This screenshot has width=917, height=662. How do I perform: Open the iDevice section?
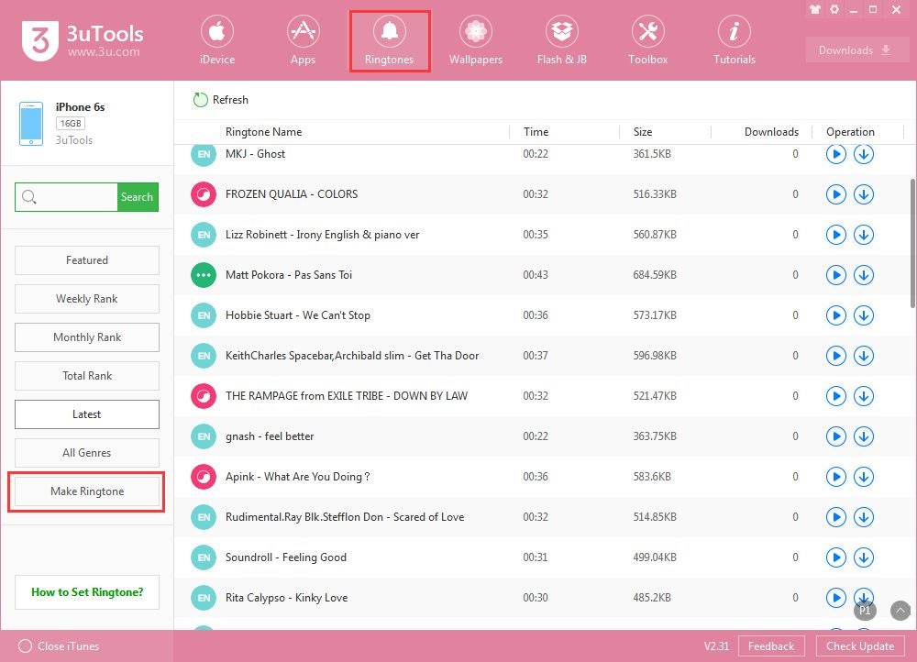pyautogui.click(x=217, y=39)
